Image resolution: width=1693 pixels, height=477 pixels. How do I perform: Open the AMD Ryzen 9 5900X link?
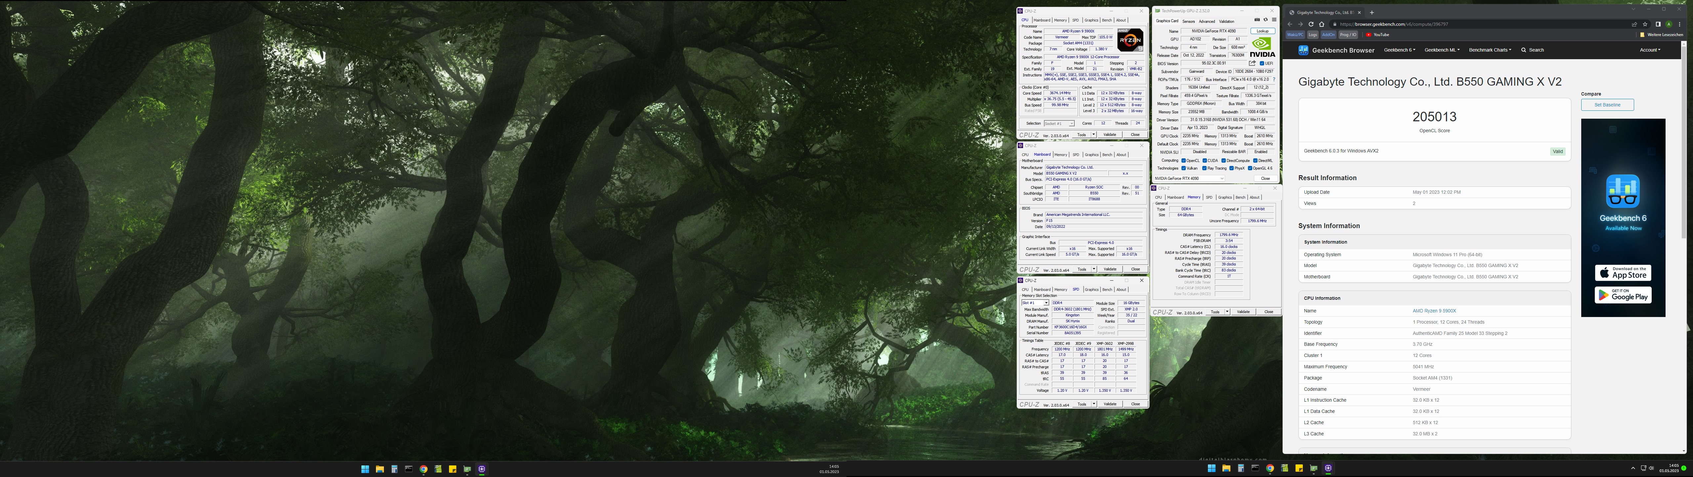[x=1434, y=311]
